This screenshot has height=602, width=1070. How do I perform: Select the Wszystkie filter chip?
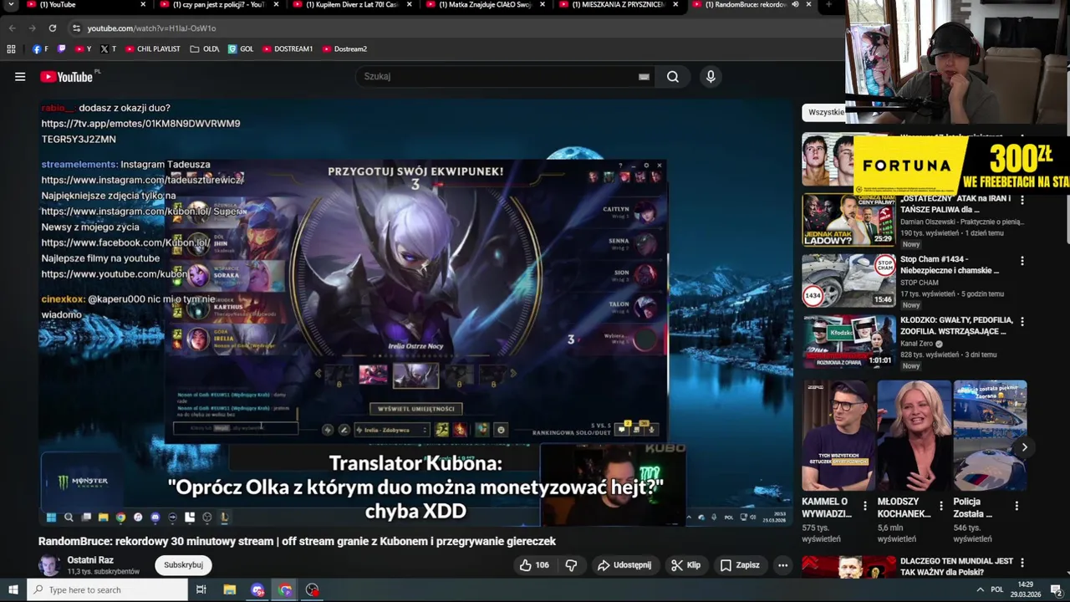[825, 112]
